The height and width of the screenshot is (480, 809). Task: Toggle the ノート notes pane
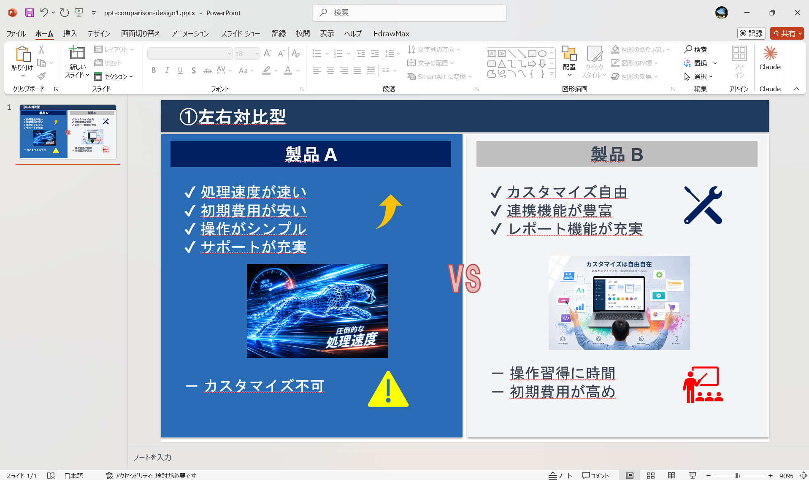coord(560,475)
